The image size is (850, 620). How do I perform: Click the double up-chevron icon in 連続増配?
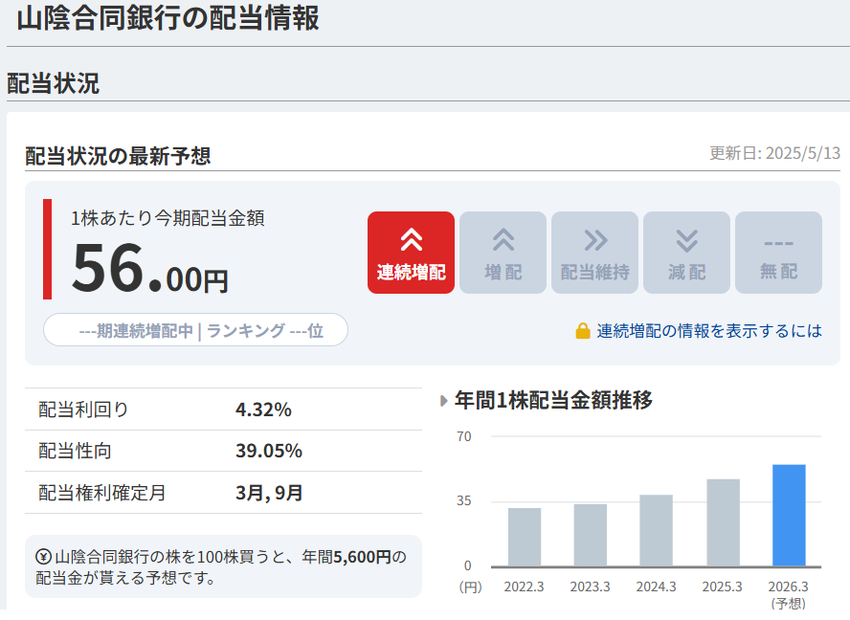pyautogui.click(x=412, y=239)
